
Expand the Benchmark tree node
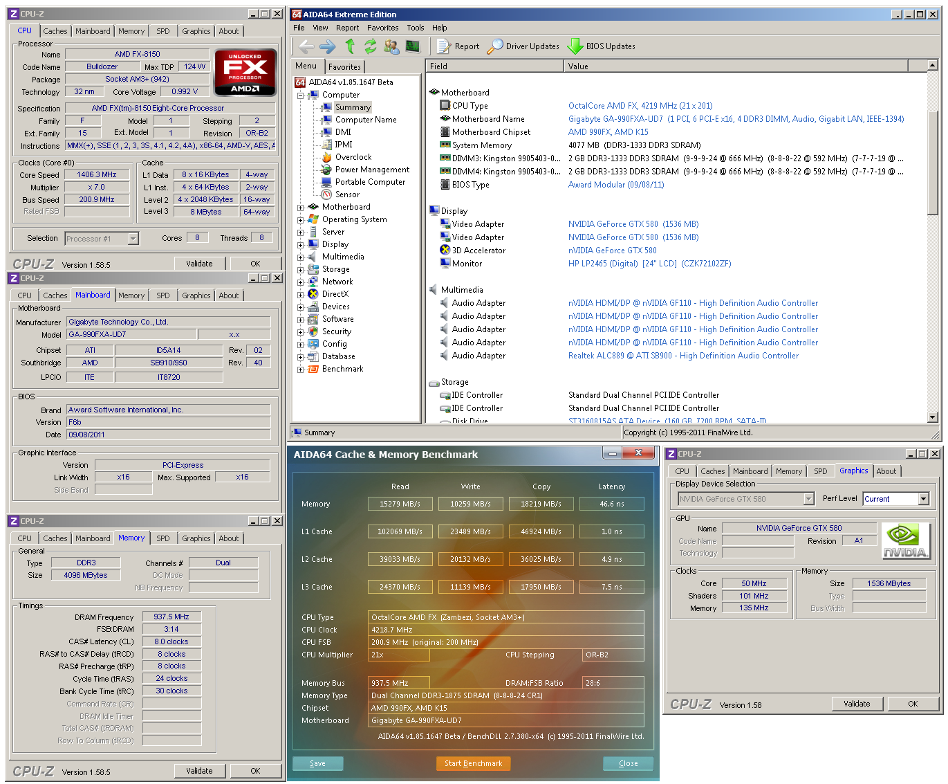(301, 370)
